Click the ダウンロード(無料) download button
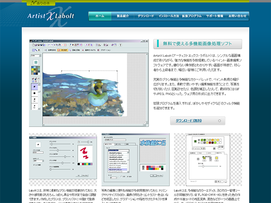The height and width of the screenshot is (203, 271). 197,120
